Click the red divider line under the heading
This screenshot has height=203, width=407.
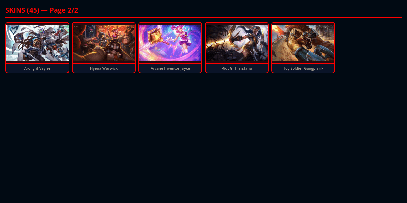click(203, 17)
